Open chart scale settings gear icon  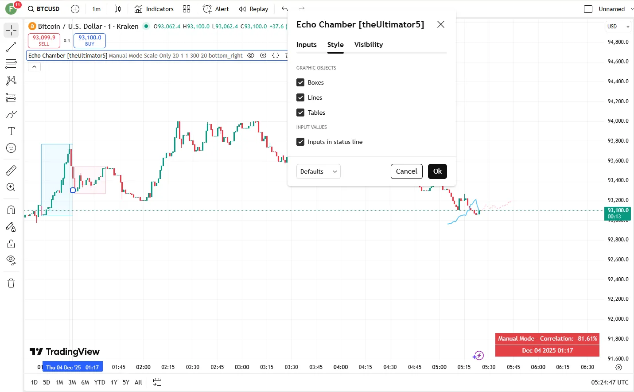(x=619, y=367)
